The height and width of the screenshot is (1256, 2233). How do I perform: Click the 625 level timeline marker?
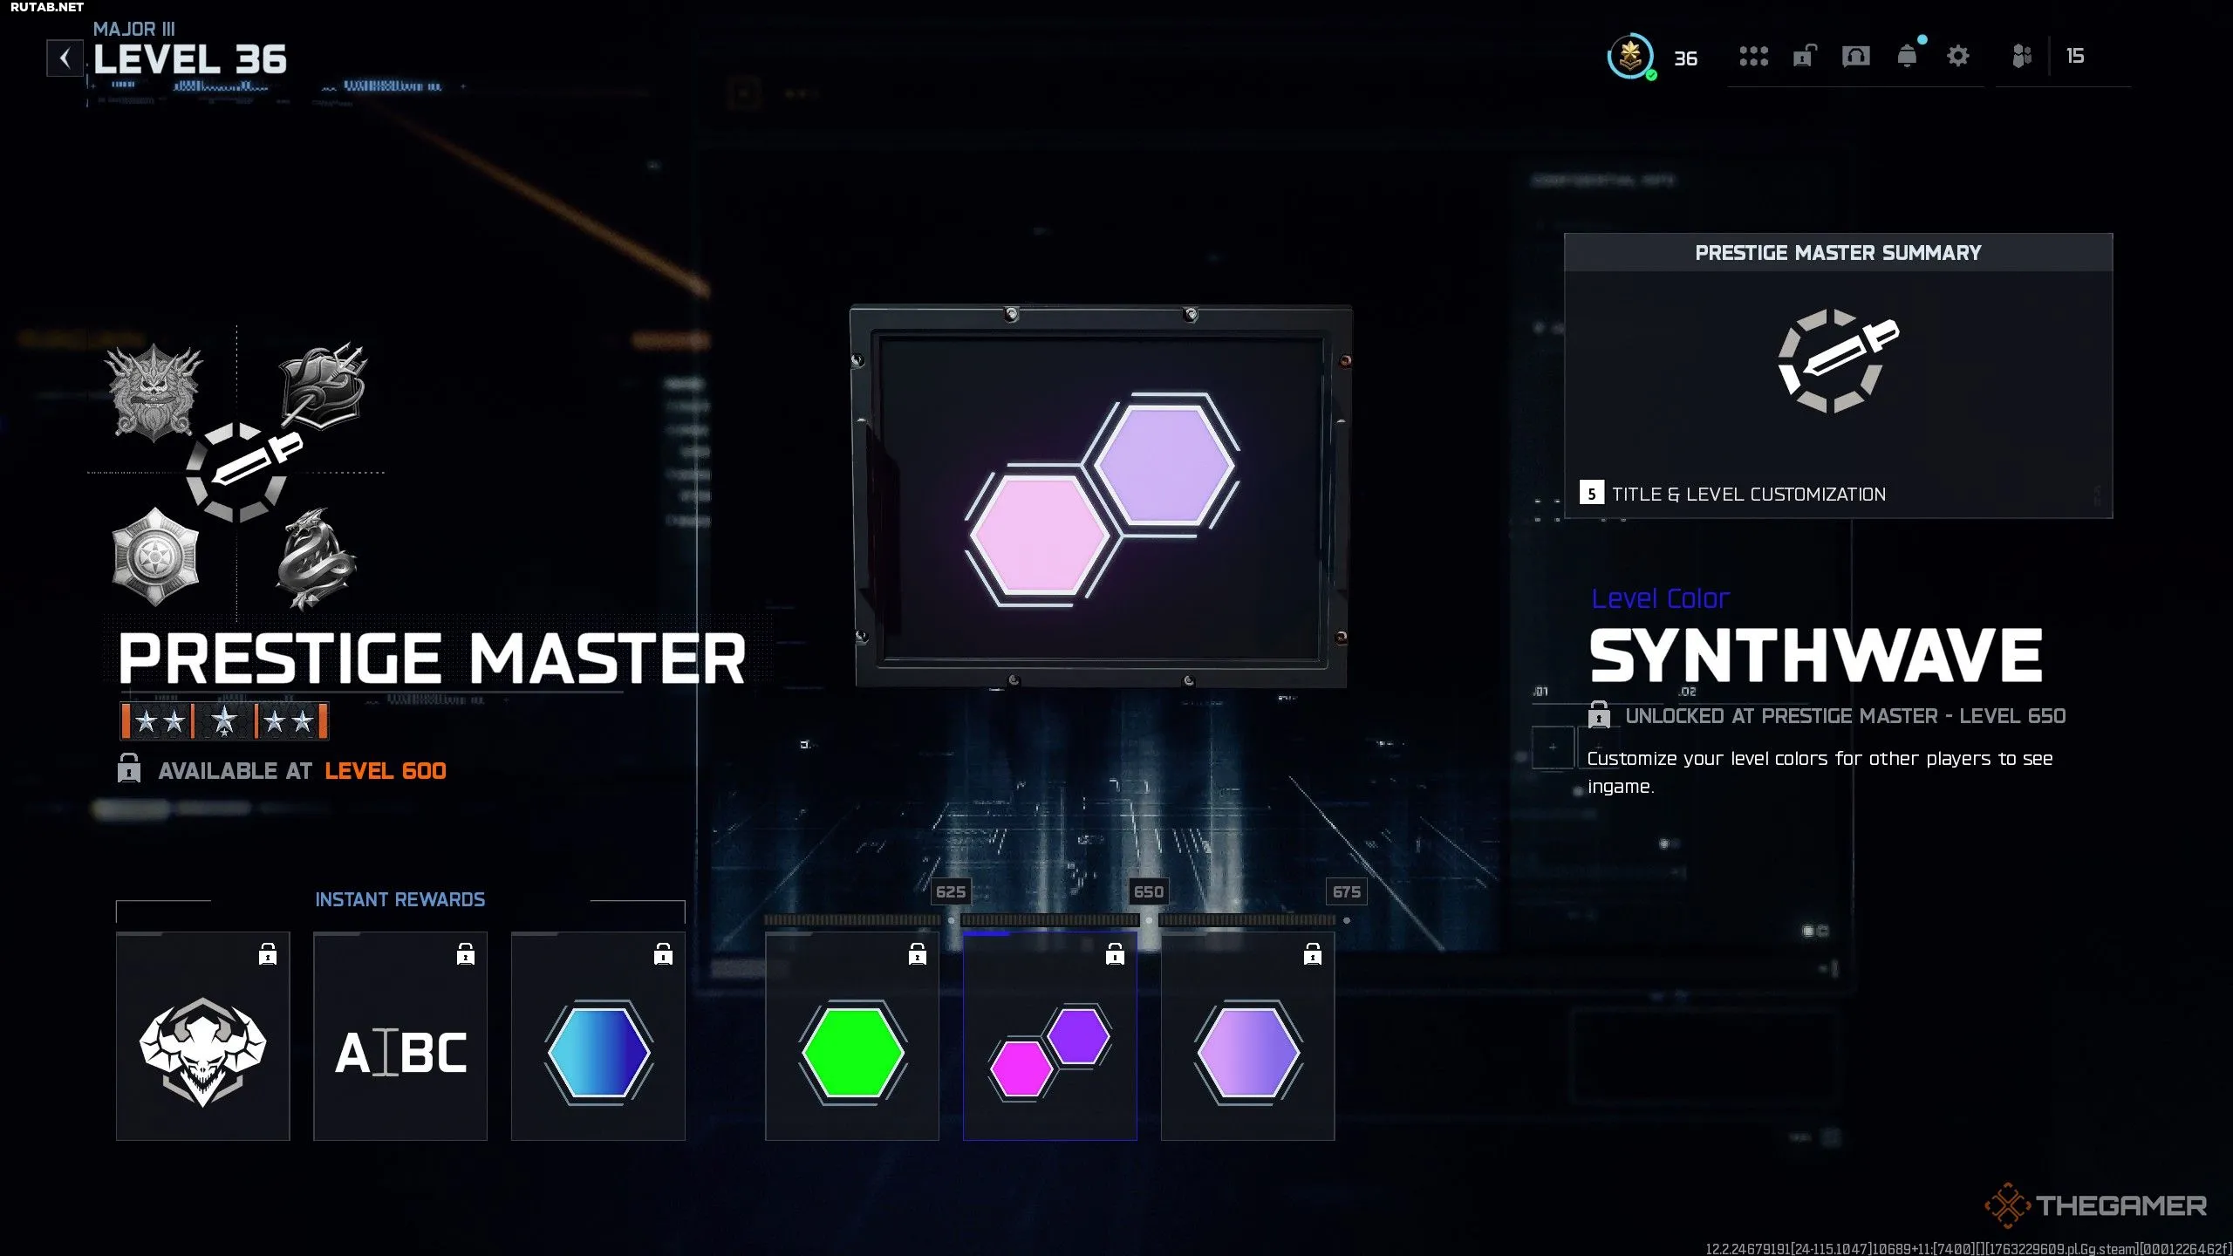tap(951, 891)
